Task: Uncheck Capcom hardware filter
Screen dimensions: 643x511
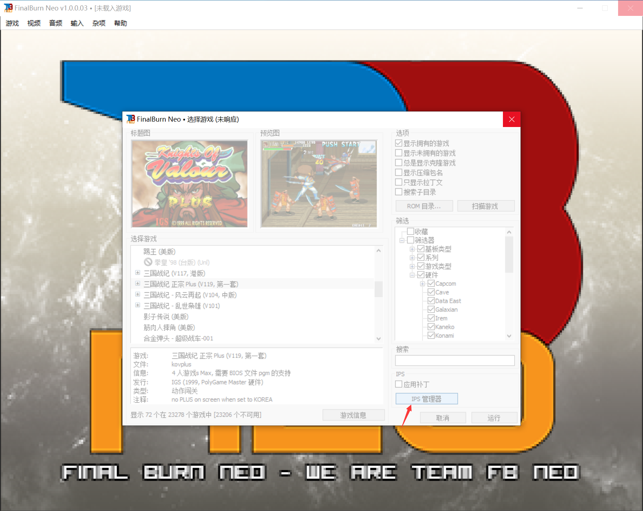Action: coord(431,283)
